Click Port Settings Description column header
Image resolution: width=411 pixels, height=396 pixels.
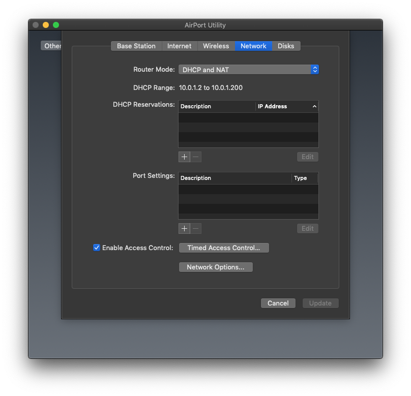(x=235, y=178)
